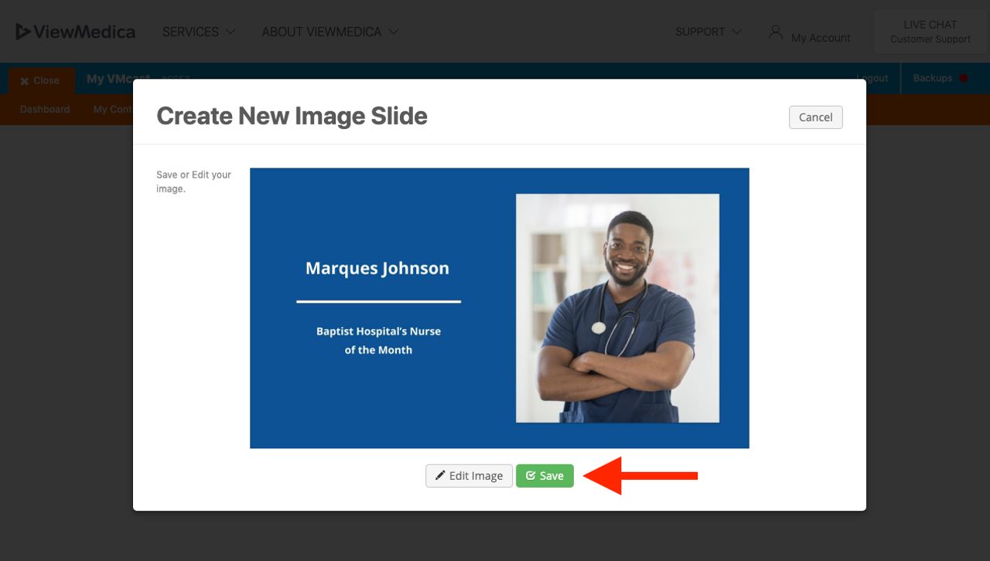Open the Dashboard menu item
Viewport: 990px width, 561px height.
point(44,109)
